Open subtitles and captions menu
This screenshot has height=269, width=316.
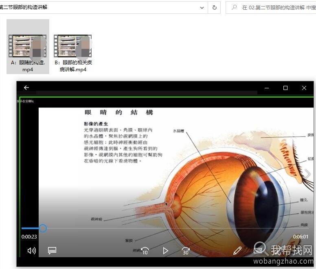tap(52, 251)
